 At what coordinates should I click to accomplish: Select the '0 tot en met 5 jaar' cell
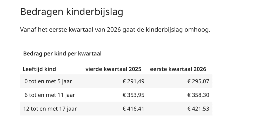coord(48,81)
